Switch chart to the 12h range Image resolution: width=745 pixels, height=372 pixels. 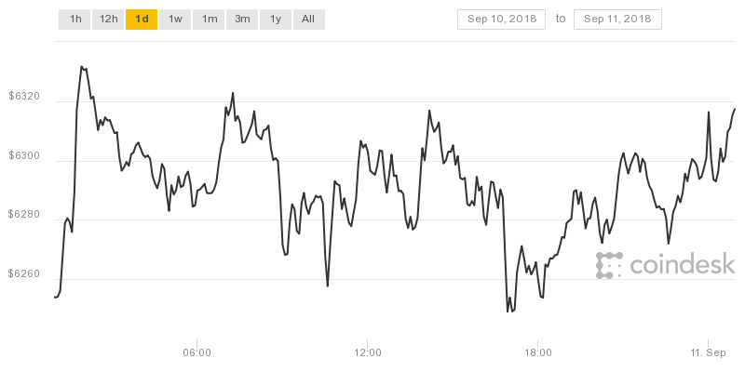108,20
